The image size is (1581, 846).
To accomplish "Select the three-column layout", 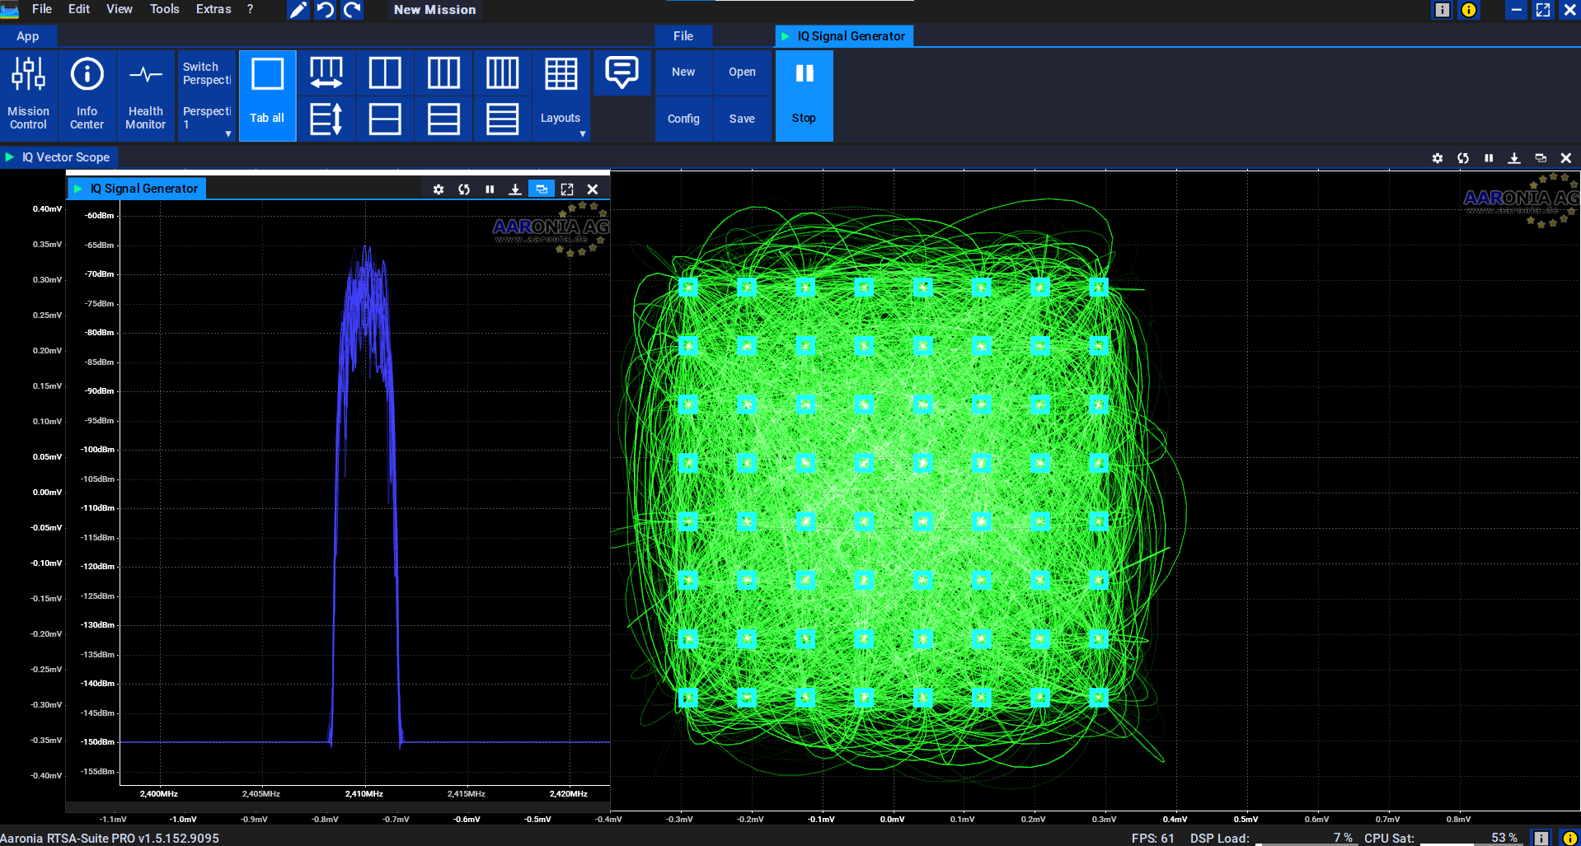I will pyautogui.click(x=443, y=73).
